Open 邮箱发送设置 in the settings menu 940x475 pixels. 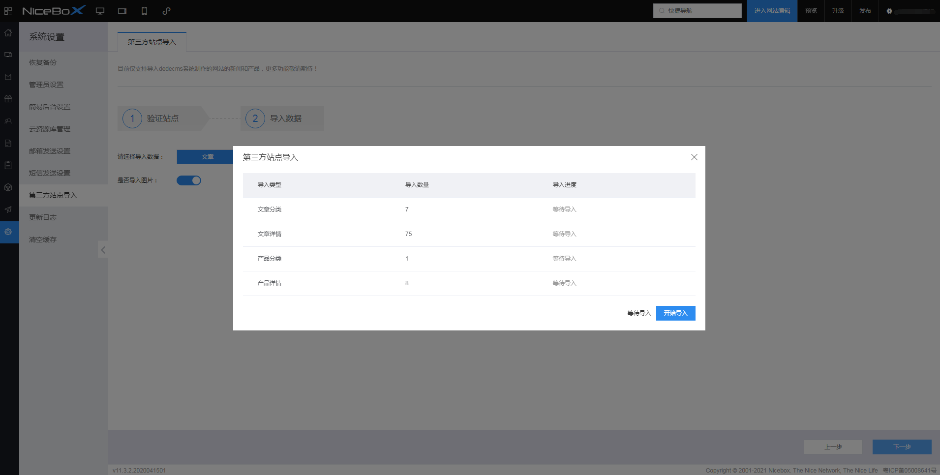point(63,151)
